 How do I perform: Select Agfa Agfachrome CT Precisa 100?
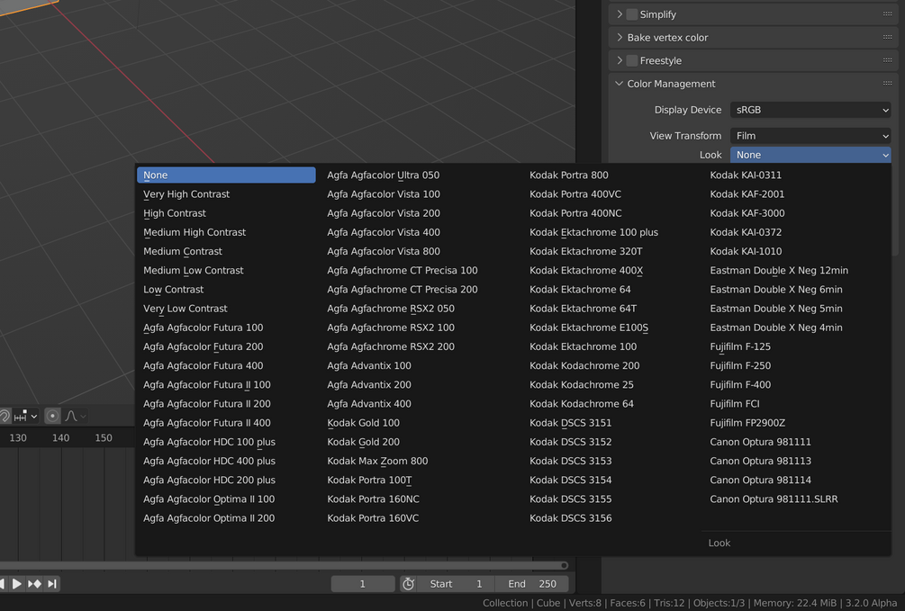point(403,270)
